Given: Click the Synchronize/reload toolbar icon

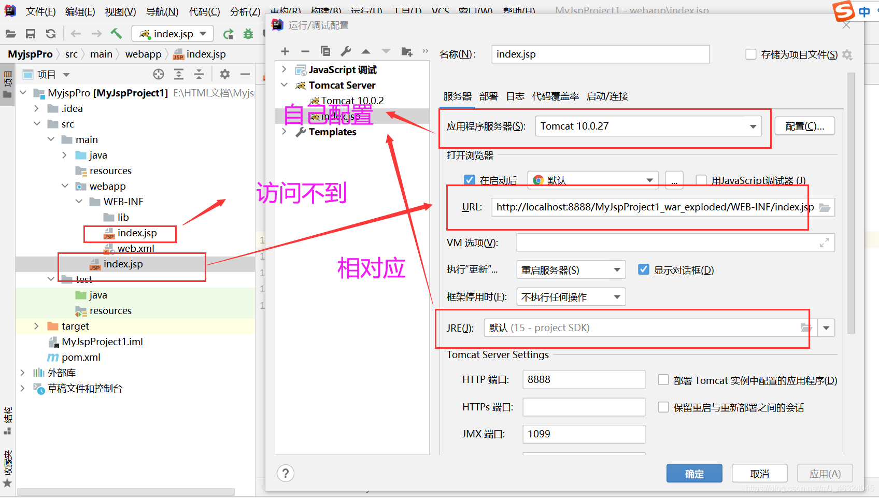Looking at the screenshot, I should click(51, 34).
